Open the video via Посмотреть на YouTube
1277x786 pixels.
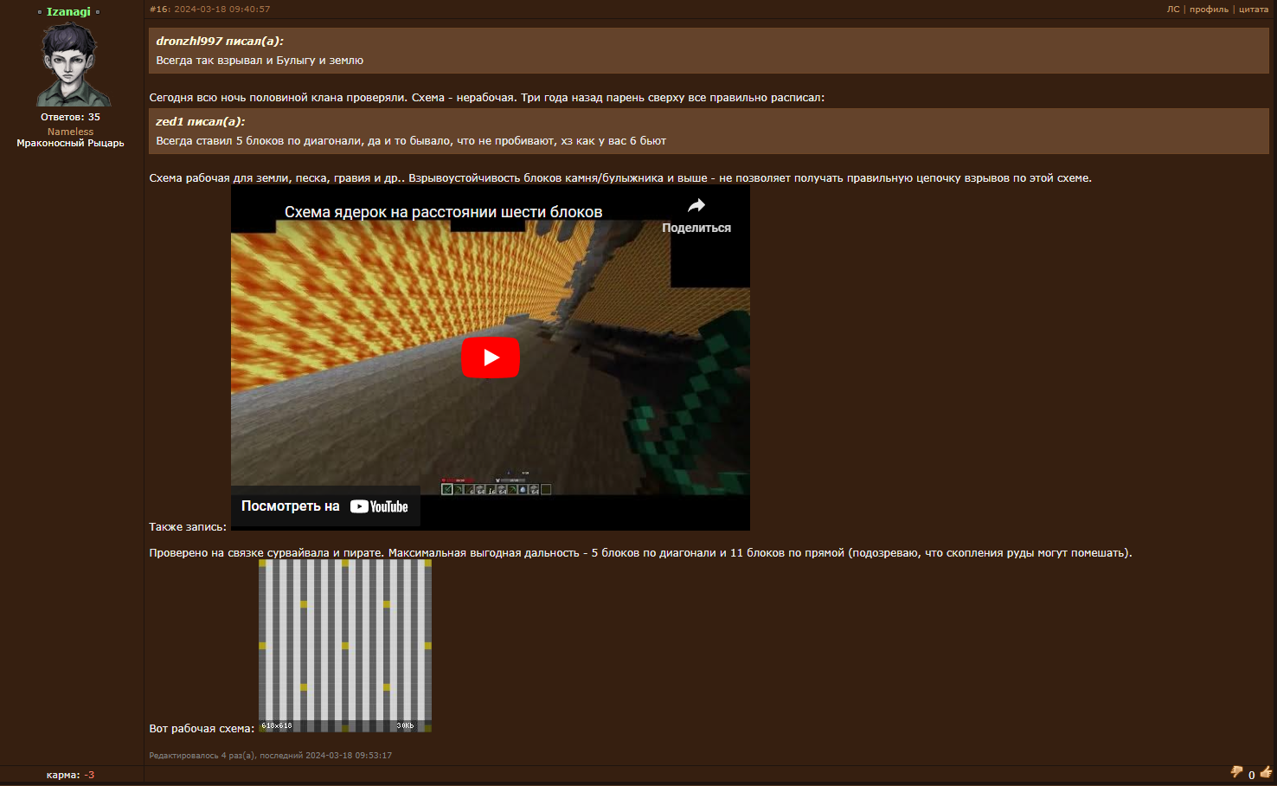click(x=324, y=506)
